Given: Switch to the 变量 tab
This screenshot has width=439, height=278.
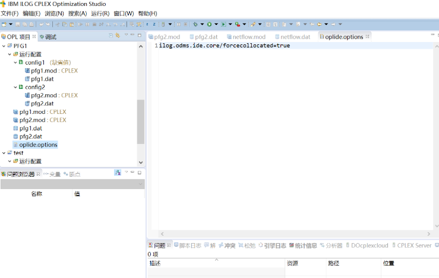Looking at the screenshot, I should point(52,174).
